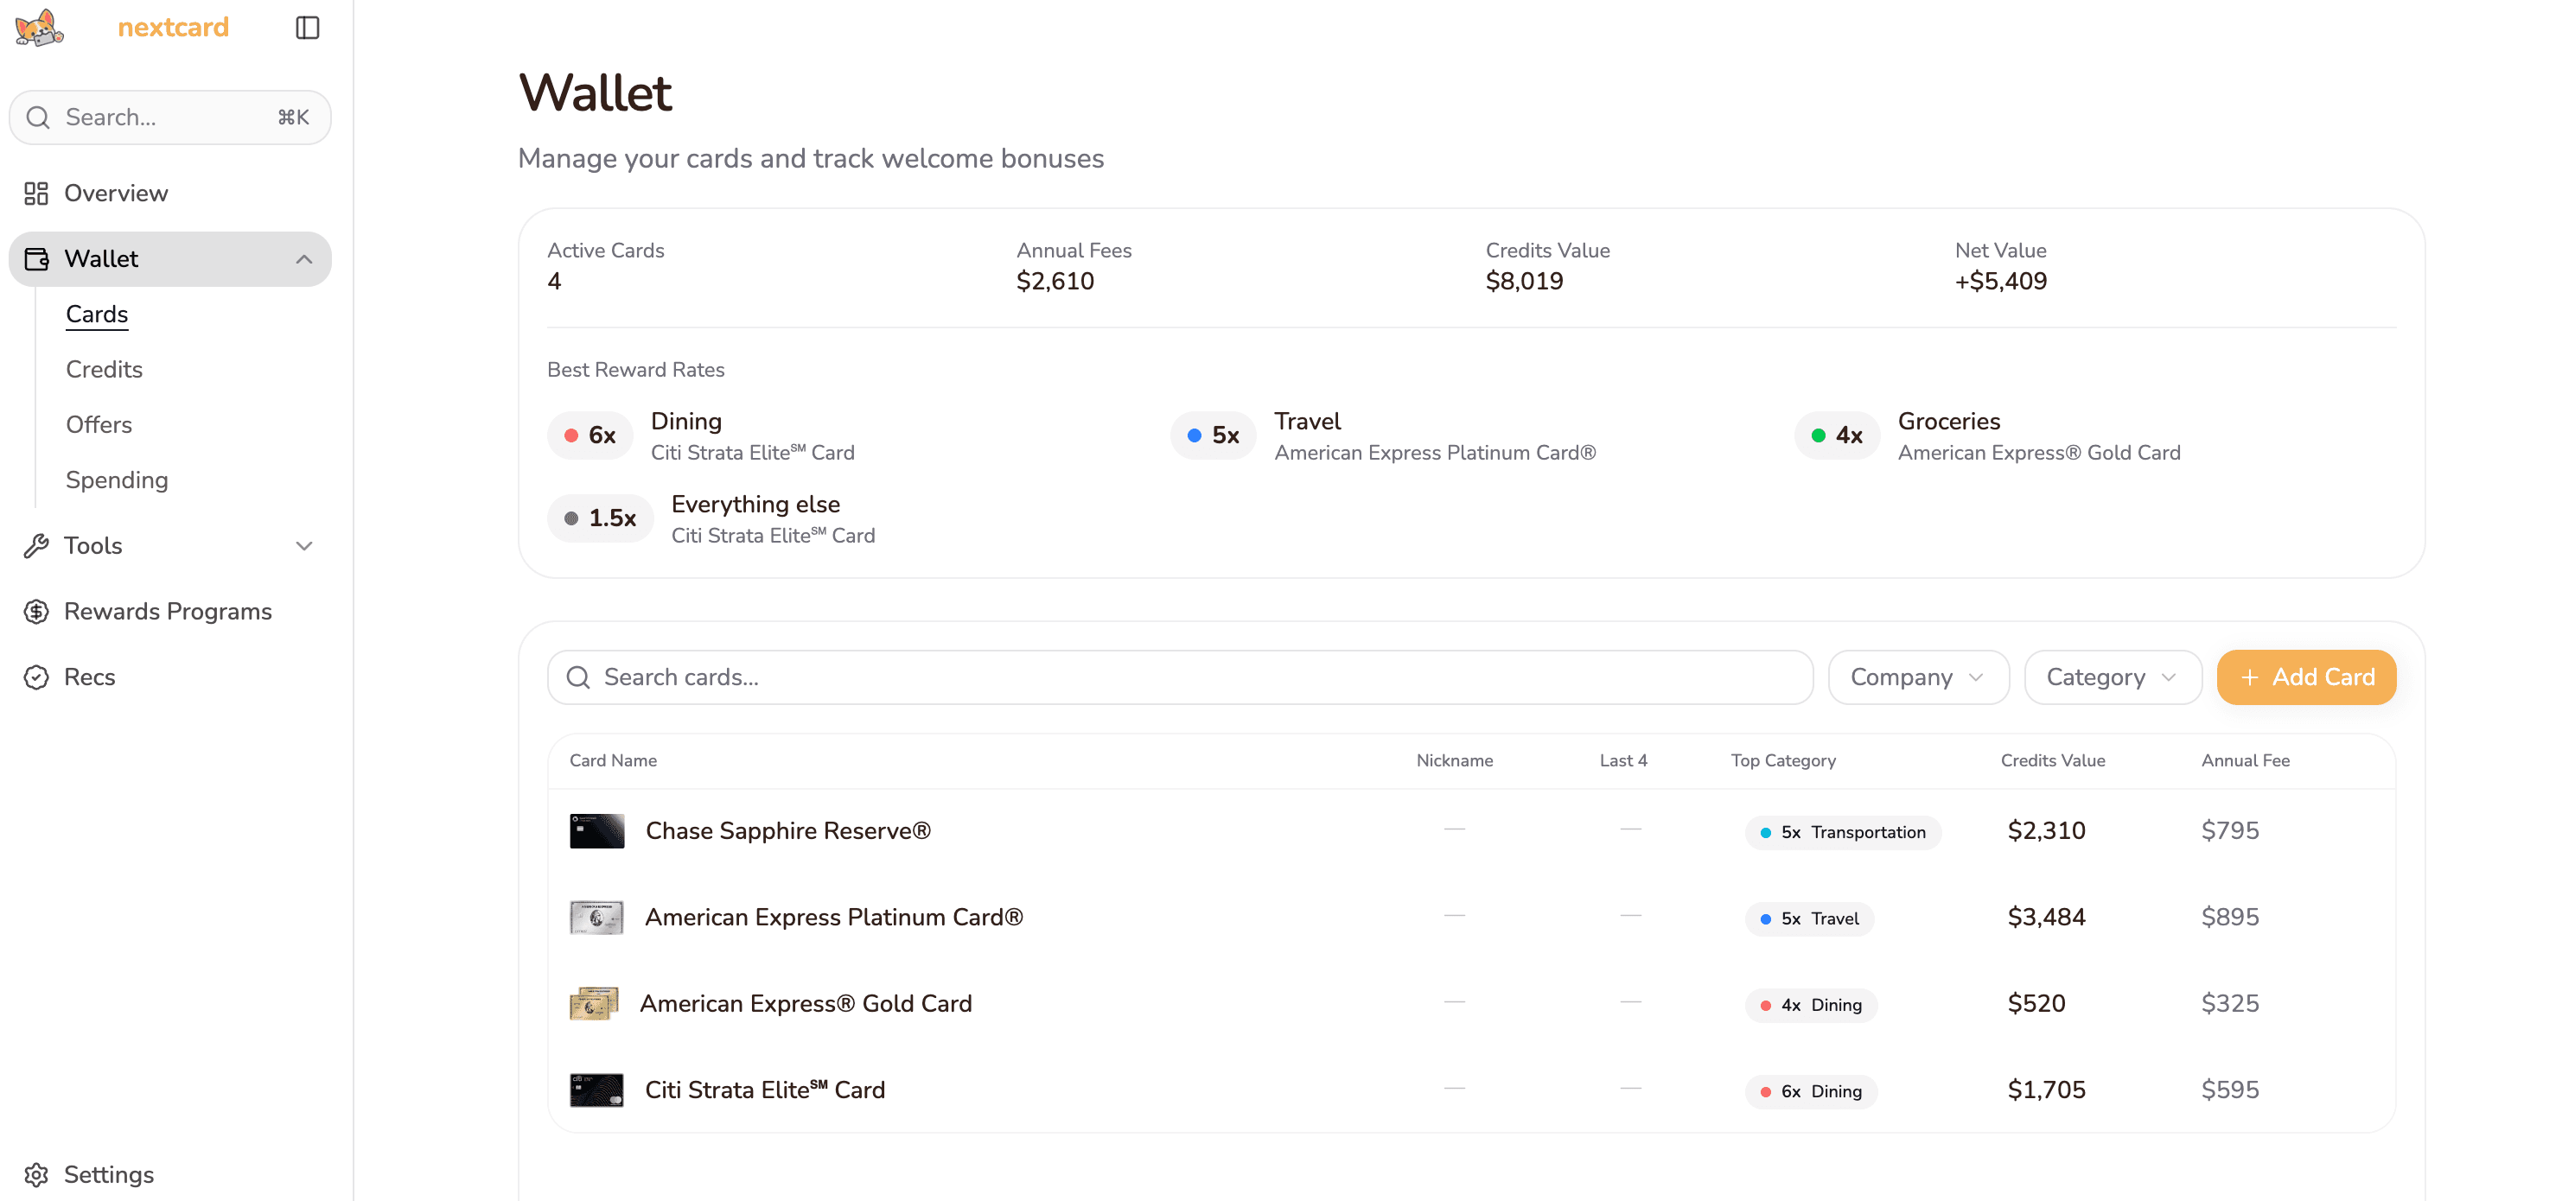The height and width of the screenshot is (1201, 2562).
Task: Click the $325 annual fee
Action: click(x=2230, y=1004)
